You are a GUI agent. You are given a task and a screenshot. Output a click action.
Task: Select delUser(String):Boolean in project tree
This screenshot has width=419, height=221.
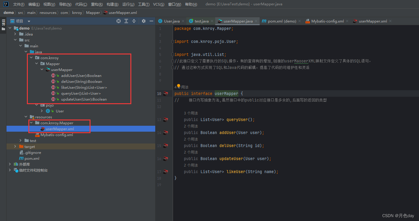82,81
